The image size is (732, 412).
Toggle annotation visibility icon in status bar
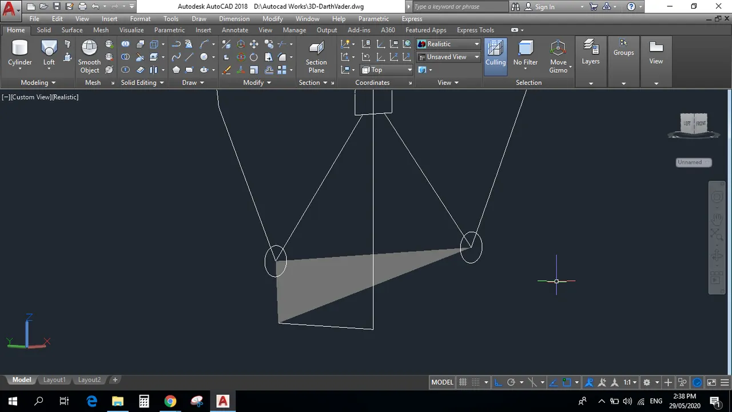588,382
